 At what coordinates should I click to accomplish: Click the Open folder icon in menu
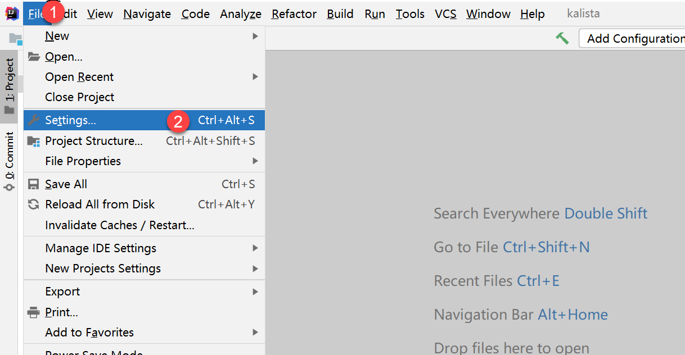point(34,57)
